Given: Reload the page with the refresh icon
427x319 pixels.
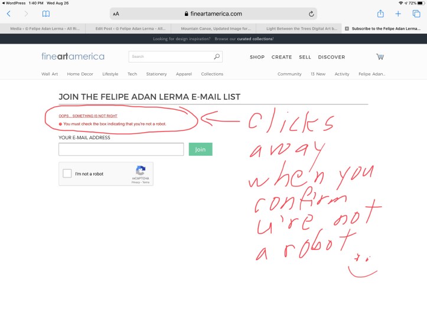Looking at the screenshot, I should tap(311, 14).
